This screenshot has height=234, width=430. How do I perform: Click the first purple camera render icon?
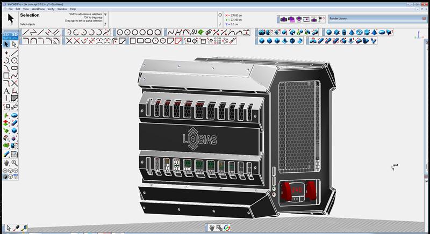tap(284, 19)
